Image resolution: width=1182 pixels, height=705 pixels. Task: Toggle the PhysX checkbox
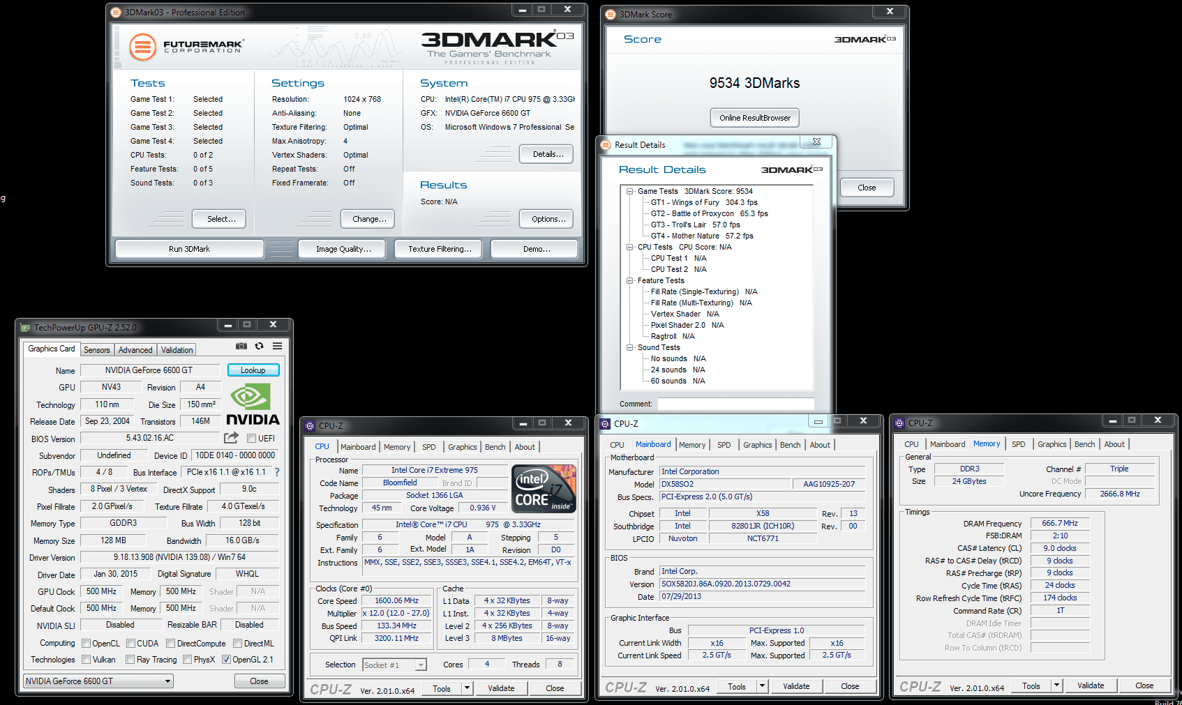point(187,659)
